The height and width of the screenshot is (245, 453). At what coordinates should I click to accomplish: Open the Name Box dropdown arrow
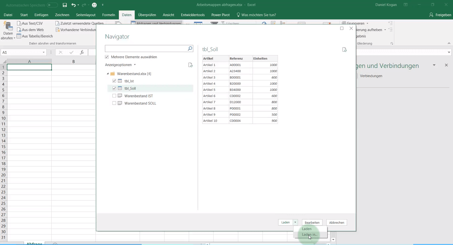[43, 52]
